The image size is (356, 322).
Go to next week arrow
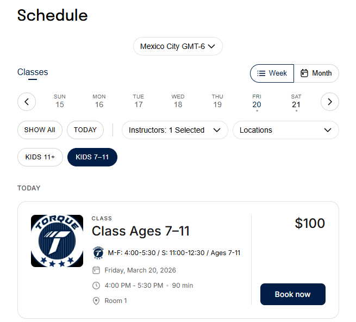pos(330,102)
